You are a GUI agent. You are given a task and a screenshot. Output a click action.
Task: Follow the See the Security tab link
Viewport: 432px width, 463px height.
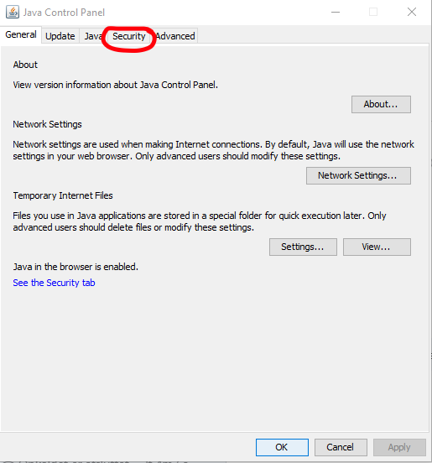pyautogui.click(x=54, y=283)
